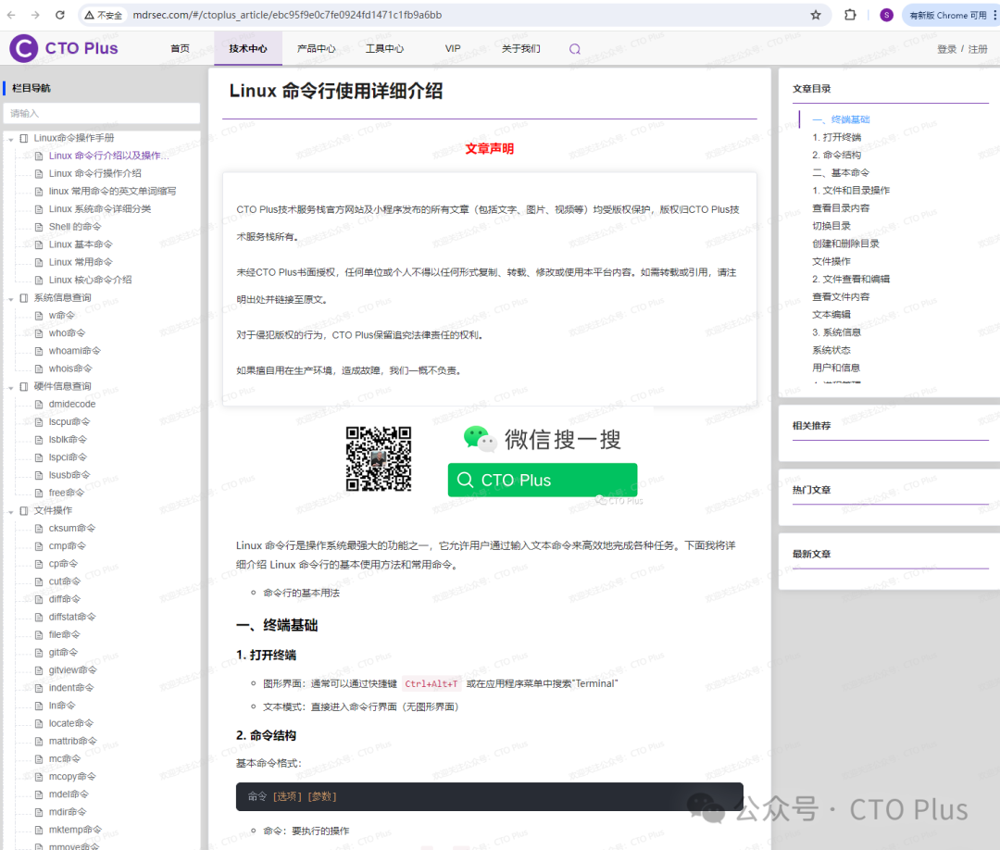
Task: Click the green CTO Plus WeChat search banner
Action: pyautogui.click(x=542, y=480)
